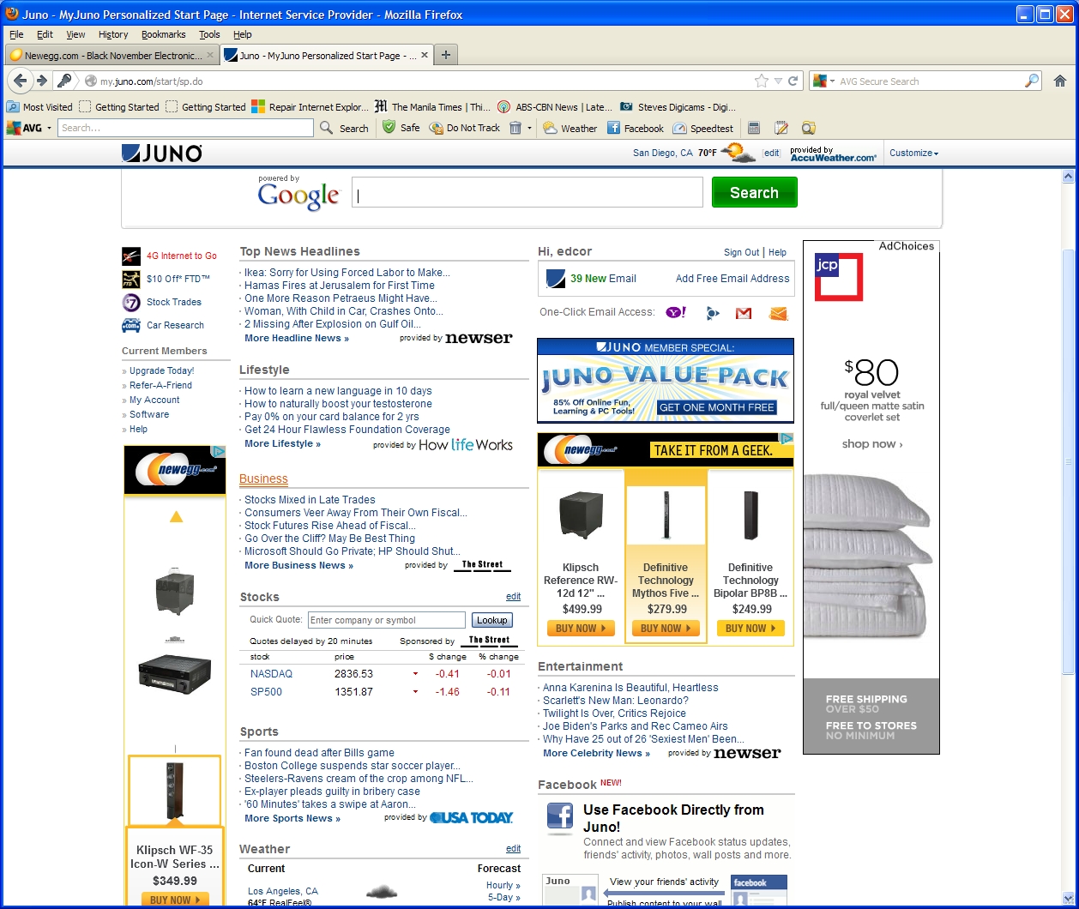Open the orange envelope email access icon
This screenshot has width=1079, height=909.
click(x=778, y=313)
